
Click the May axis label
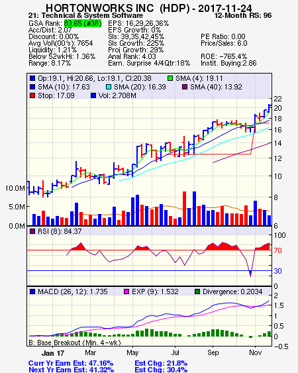coord(132,352)
